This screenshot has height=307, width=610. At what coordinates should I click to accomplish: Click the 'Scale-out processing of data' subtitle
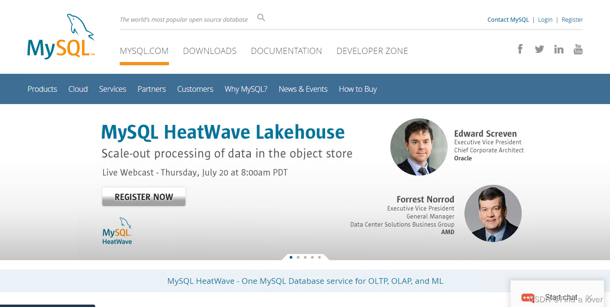(x=227, y=154)
